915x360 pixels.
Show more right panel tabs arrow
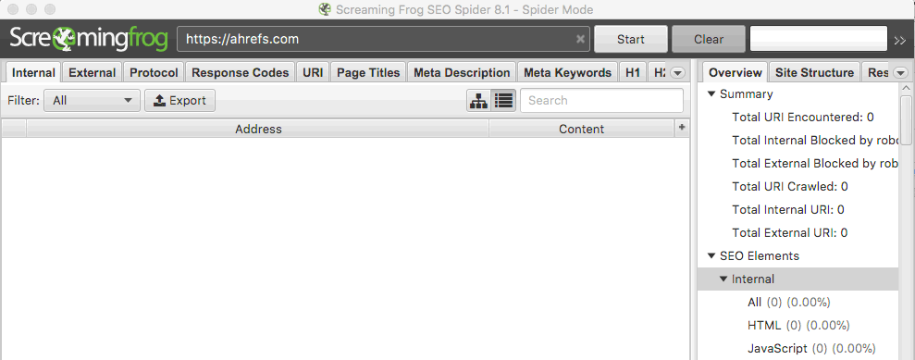[900, 73]
